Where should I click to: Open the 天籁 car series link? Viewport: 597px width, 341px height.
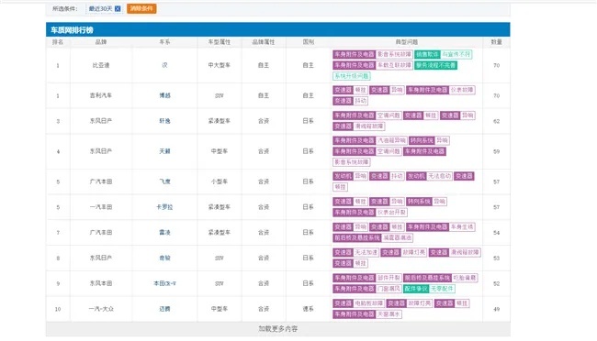point(164,151)
